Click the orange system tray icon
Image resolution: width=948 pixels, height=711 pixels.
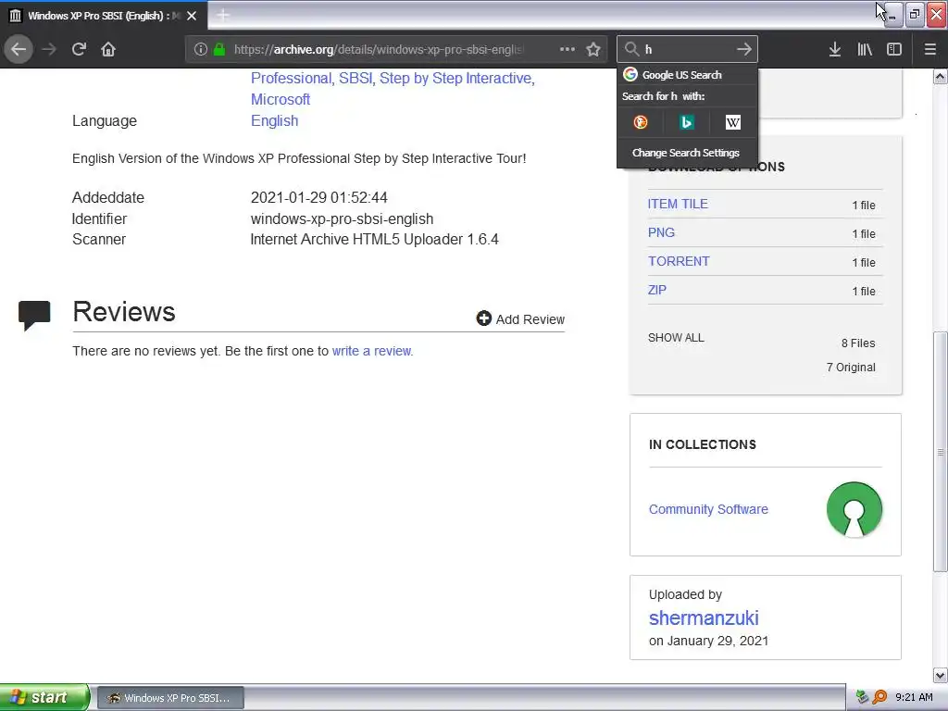pos(879,697)
